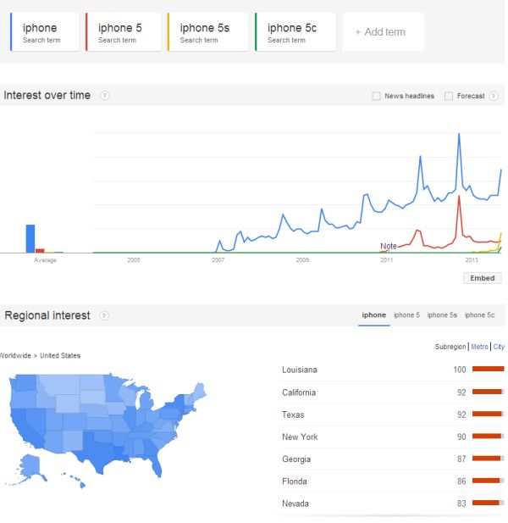Click the Worldwide breadcrumb link
This screenshot has width=508, height=523.
point(17,355)
